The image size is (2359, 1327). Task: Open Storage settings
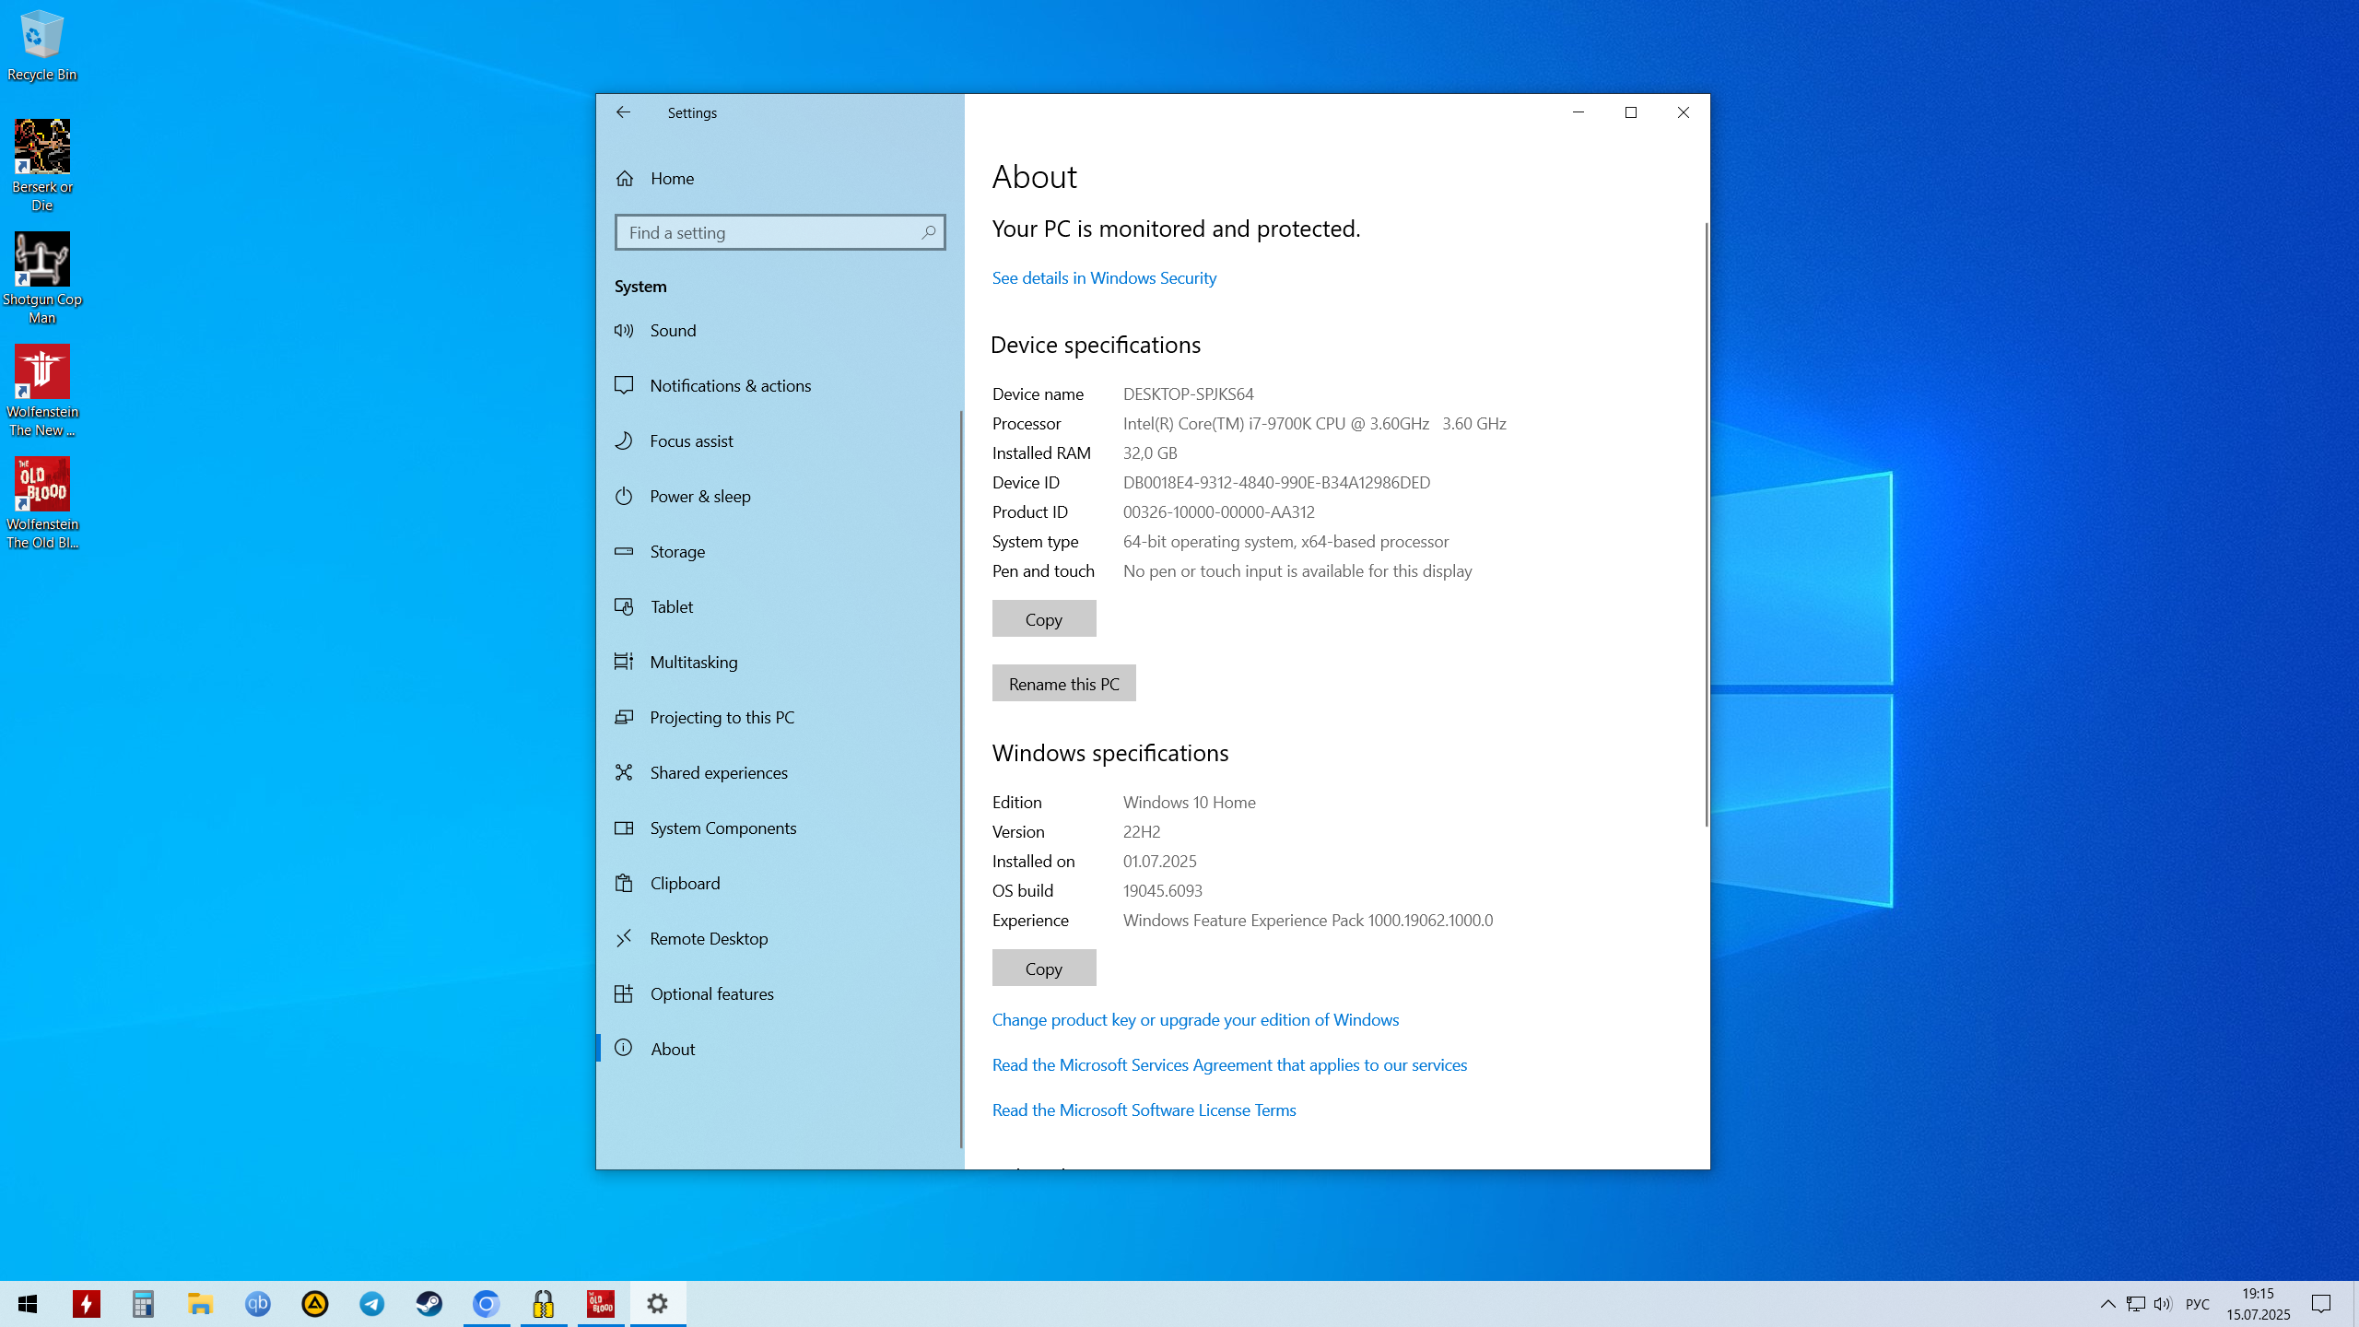(x=780, y=552)
